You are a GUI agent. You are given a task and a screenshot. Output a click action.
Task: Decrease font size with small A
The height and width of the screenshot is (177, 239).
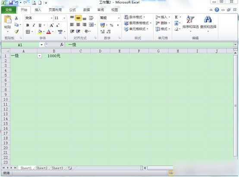[x=57, y=25]
